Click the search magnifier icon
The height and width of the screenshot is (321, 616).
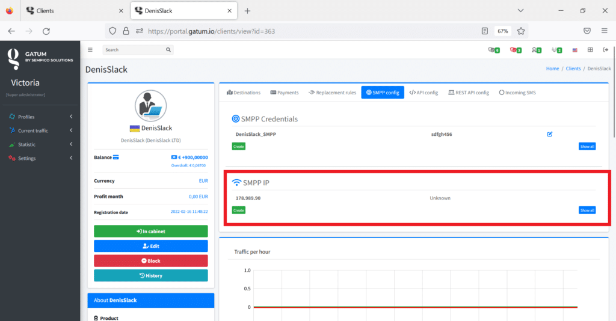pyautogui.click(x=168, y=50)
